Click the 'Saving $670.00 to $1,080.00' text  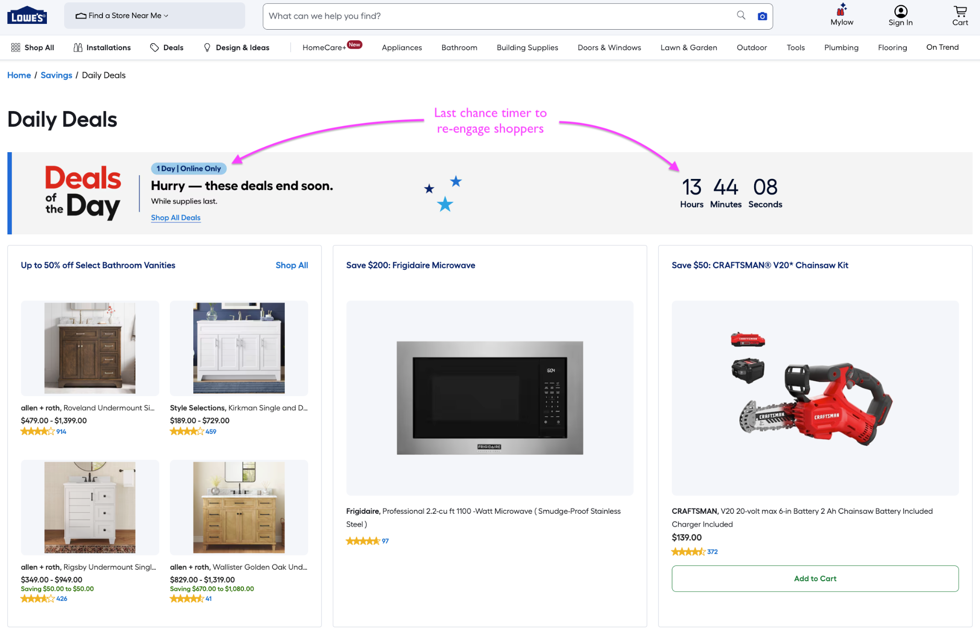(212, 589)
